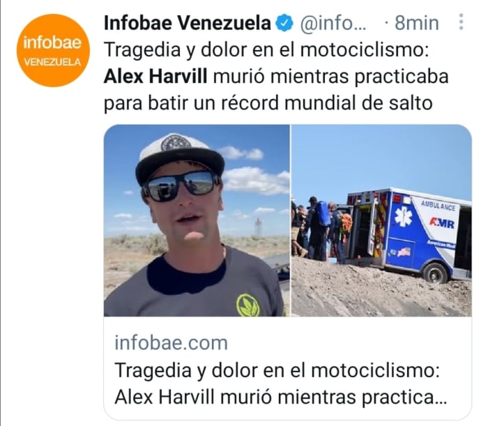
Task: Click the 'AMBULANCE' lettering on the vehicle
Action: (x=438, y=206)
